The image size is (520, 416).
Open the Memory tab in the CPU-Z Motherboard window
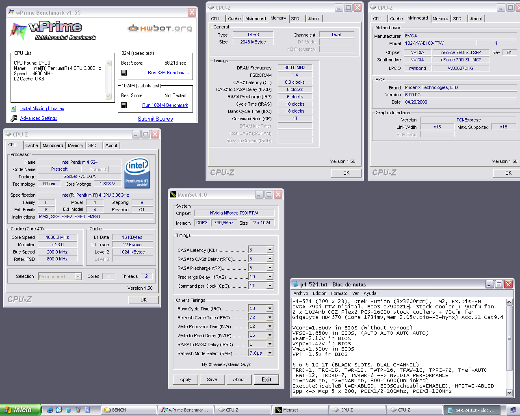(x=440, y=19)
